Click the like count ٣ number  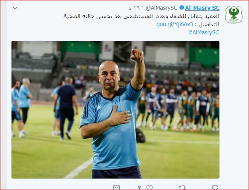(x=140, y=188)
